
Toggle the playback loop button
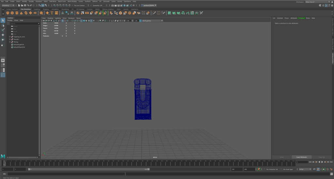pos(315,169)
